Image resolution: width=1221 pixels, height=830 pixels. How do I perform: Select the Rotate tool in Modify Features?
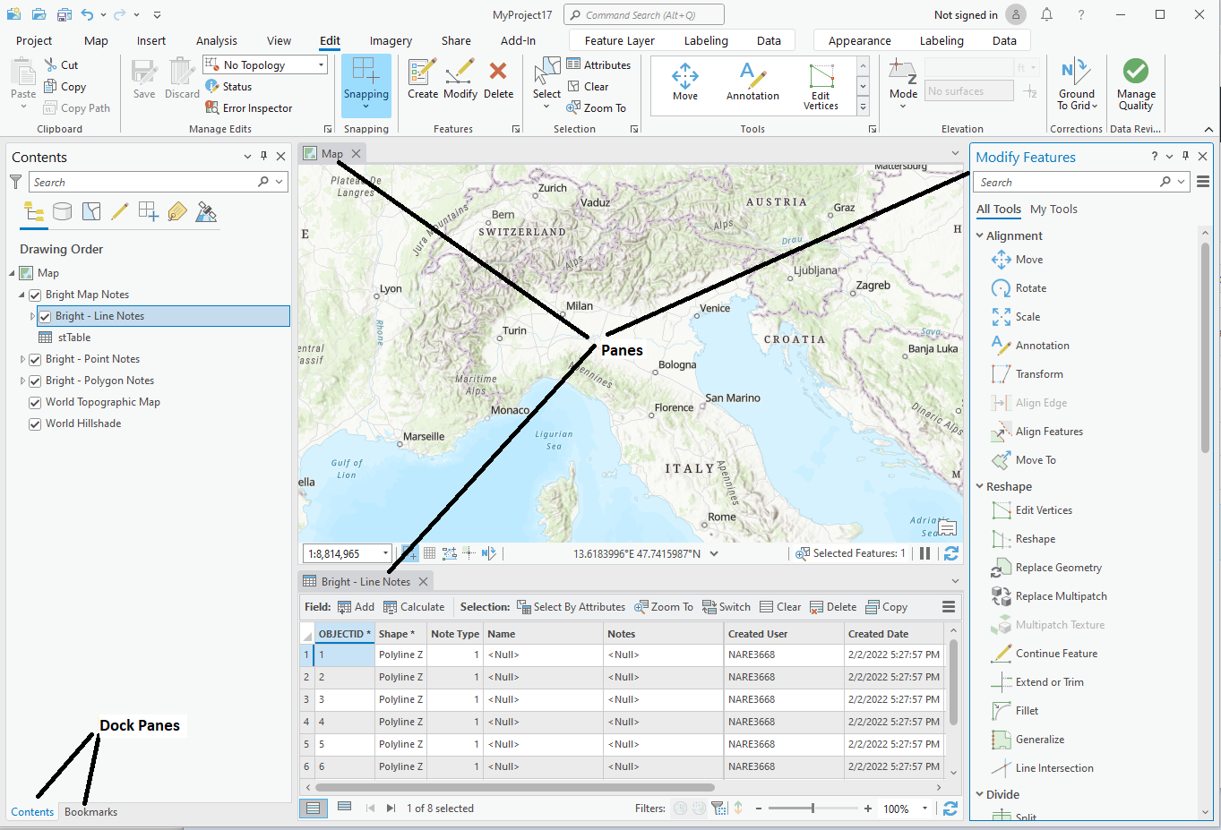point(1030,288)
